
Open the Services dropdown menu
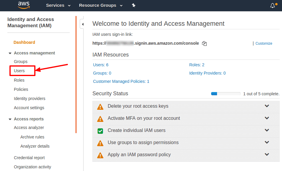(58, 5)
